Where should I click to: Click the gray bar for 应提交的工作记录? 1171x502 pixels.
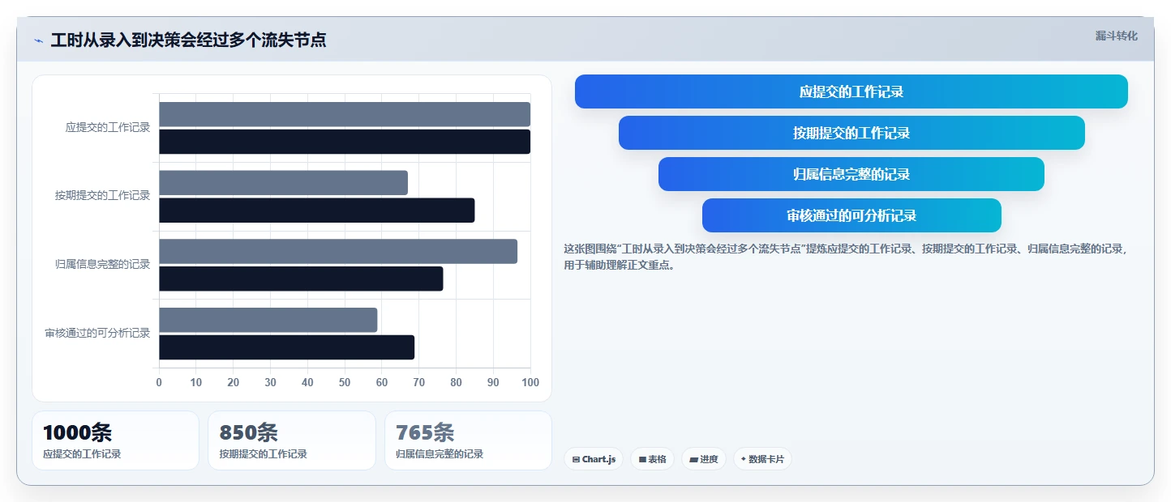[x=345, y=114]
